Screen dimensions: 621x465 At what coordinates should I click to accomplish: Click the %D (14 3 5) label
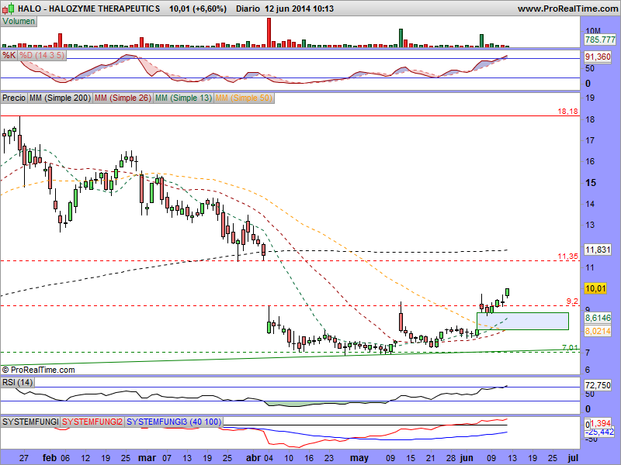pyautogui.click(x=42, y=55)
